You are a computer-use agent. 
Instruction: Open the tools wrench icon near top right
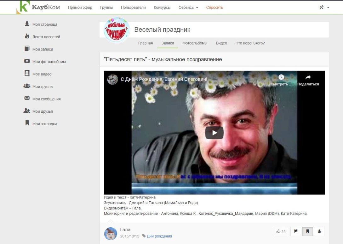pos(322,6)
